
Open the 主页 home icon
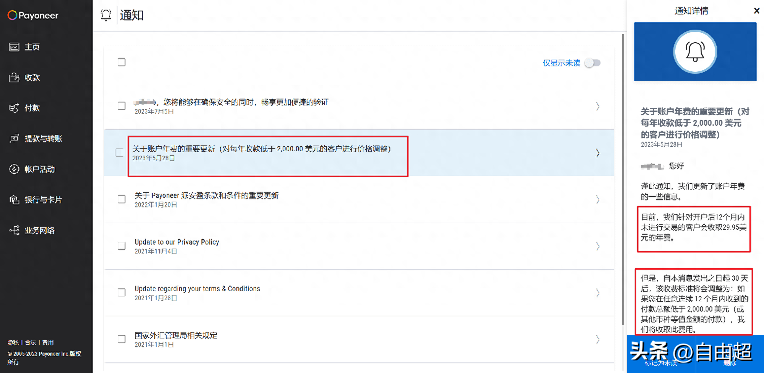(14, 47)
